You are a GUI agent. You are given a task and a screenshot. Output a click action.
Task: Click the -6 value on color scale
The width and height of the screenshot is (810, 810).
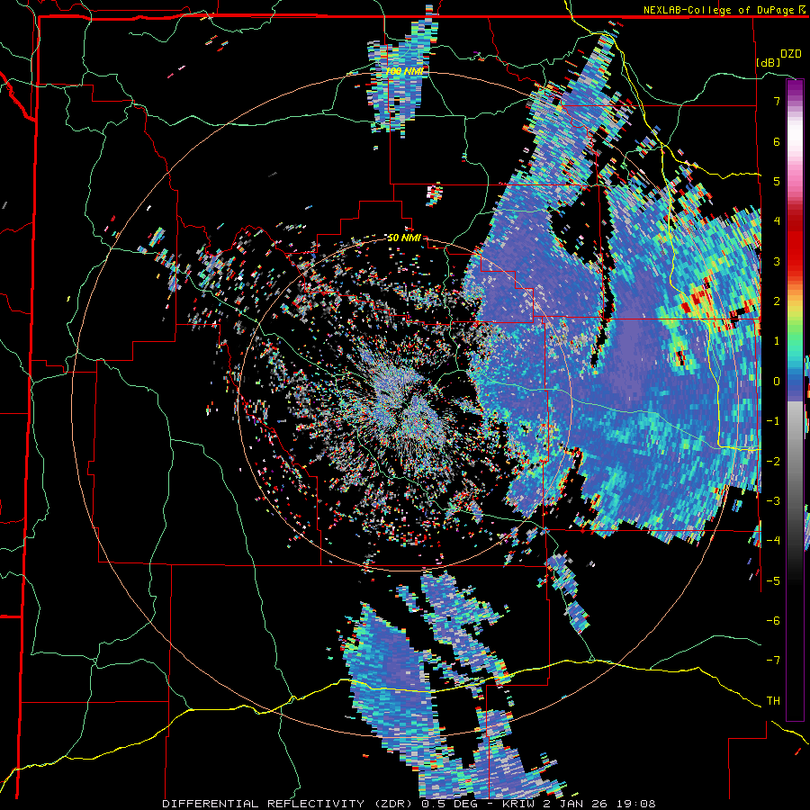tap(773, 620)
